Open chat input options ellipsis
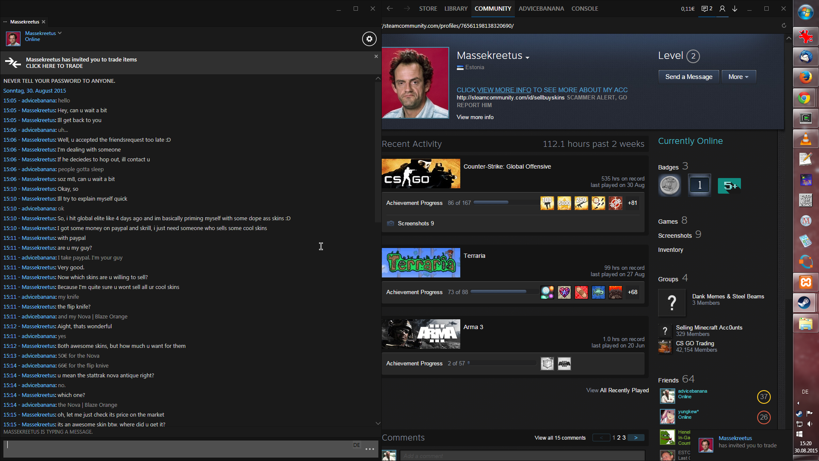The width and height of the screenshot is (819, 461). (370, 449)
